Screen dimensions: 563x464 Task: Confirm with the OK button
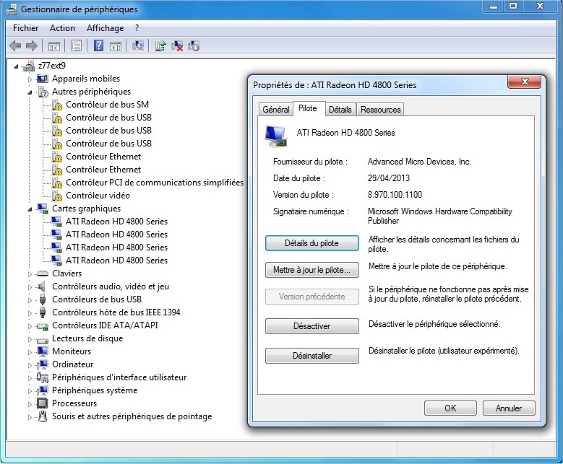[450, 408]
